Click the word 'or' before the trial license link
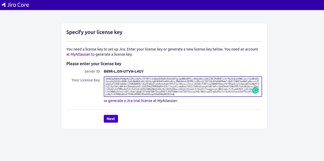This screenshot has height=161, width=324. click(x=106, y=101)
